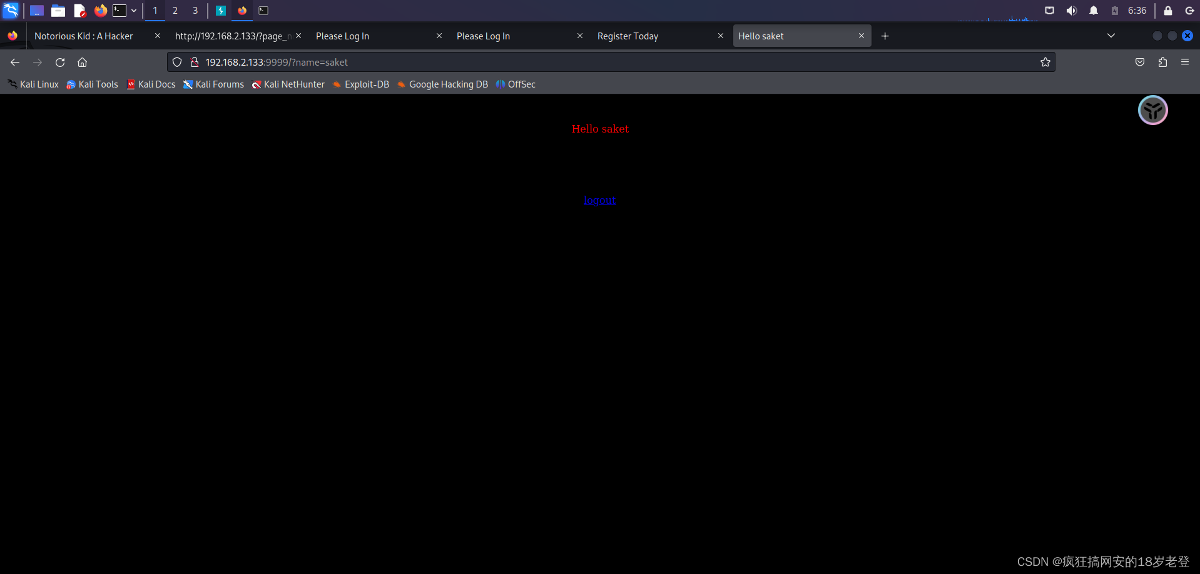Launch the text editor icon in the panel
The height and width of the screenshot is (574, 1200).
pos(79,11)
